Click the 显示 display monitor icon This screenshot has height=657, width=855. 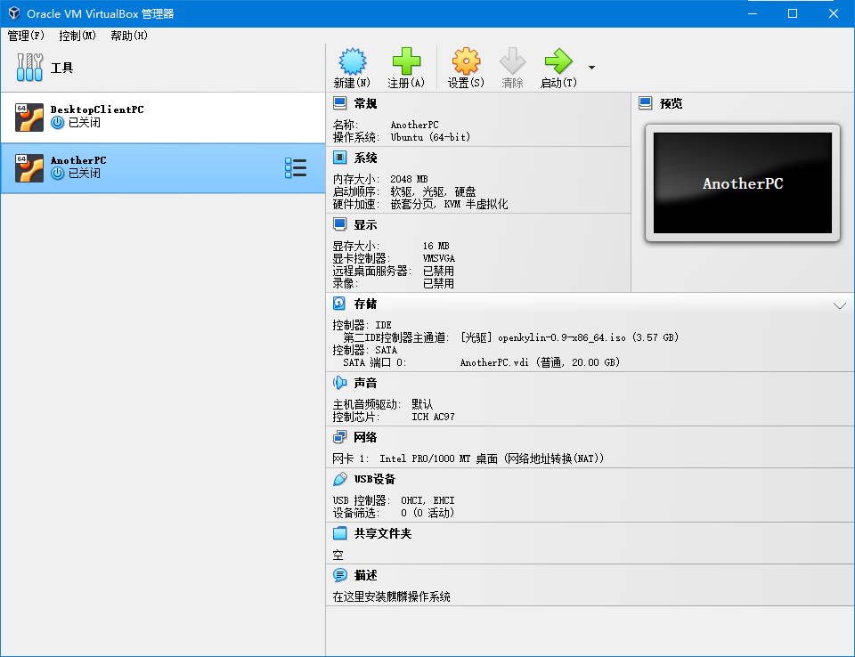coord(339,224)
